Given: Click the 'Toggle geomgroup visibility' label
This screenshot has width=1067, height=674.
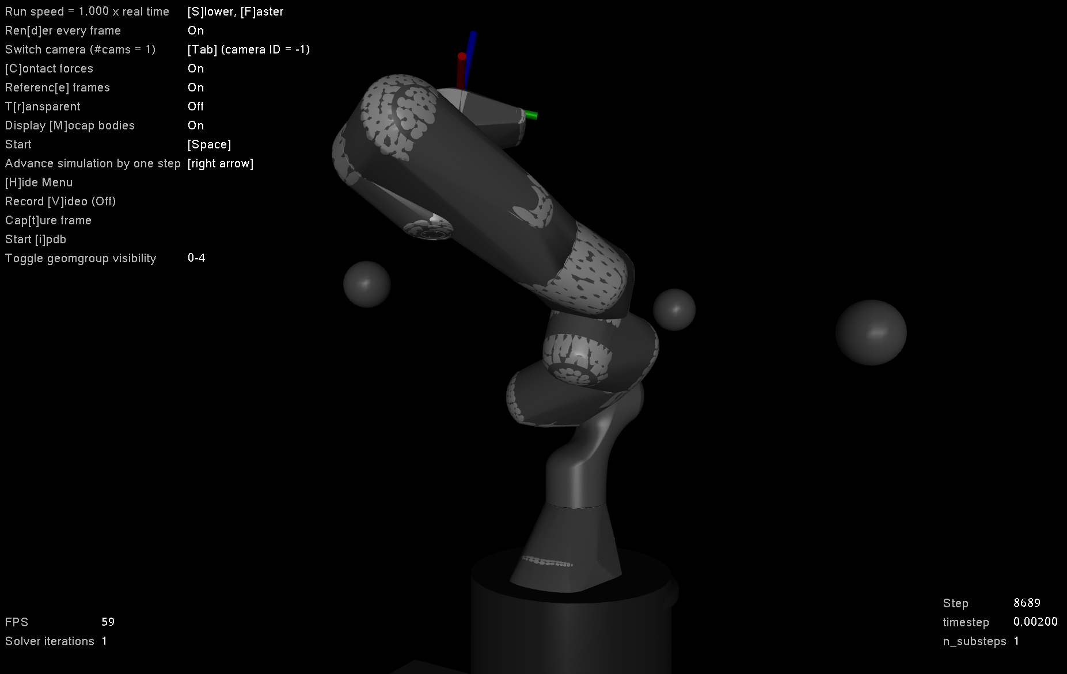Looking at the screenshot, I should click(81, 258).
